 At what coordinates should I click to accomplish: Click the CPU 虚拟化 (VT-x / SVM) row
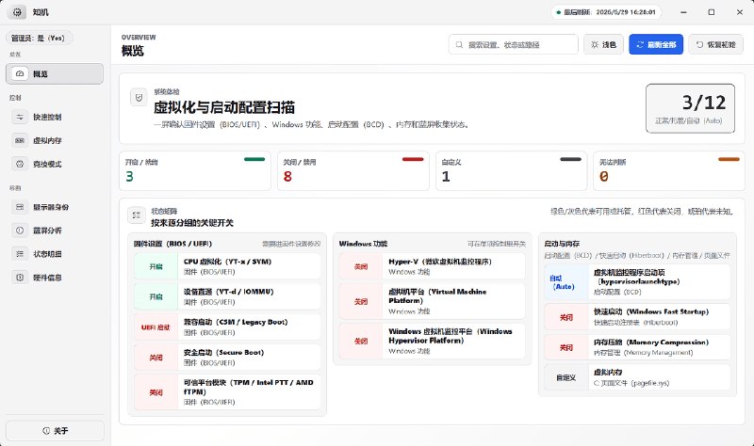227,266
